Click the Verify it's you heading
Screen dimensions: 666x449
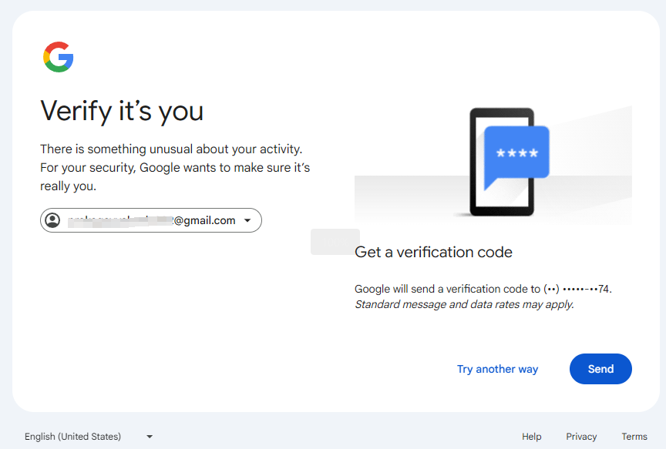click(122, 111)
